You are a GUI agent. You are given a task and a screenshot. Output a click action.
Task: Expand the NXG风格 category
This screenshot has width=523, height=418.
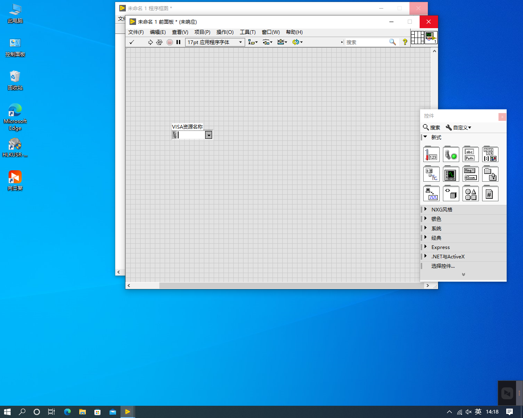[425, 209]
